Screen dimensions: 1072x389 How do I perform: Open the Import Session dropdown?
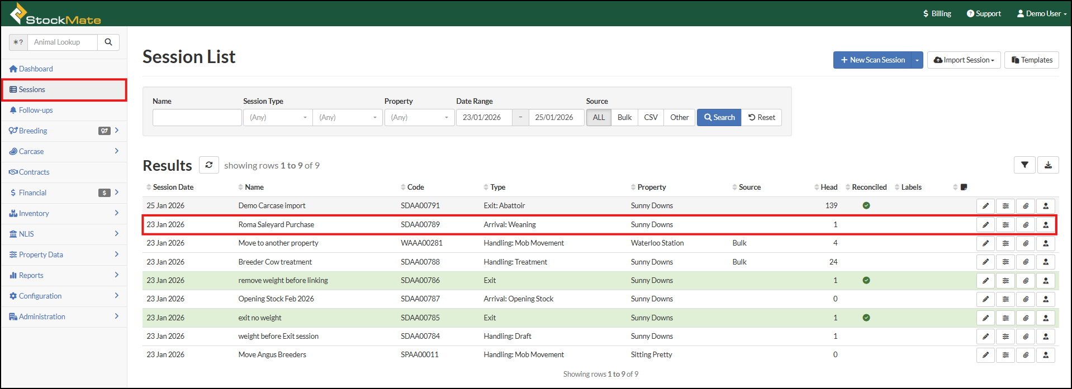pyautogui.click(x=964, y=60)
